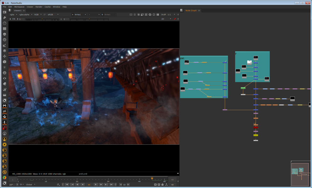
Task: Click the current frame number field 44
Action: pyautogui.click(x=89, y=185)
